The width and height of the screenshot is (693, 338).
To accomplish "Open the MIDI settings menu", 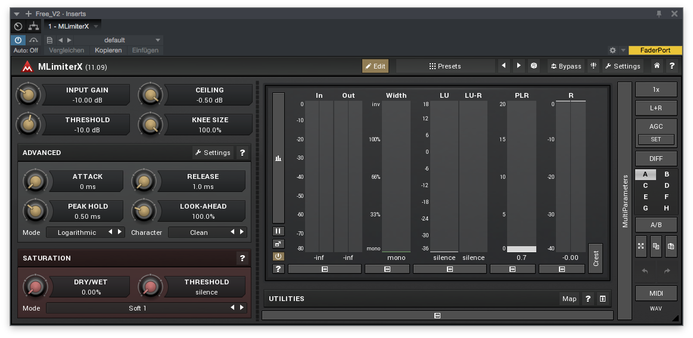I will (656, 293).
